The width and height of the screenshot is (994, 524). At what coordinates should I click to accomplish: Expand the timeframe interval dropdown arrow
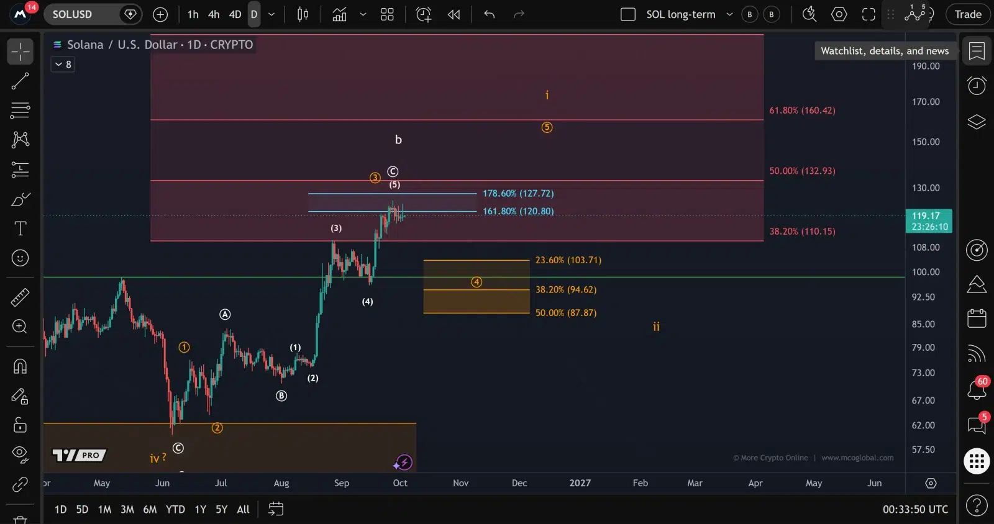tap(271, 14)
